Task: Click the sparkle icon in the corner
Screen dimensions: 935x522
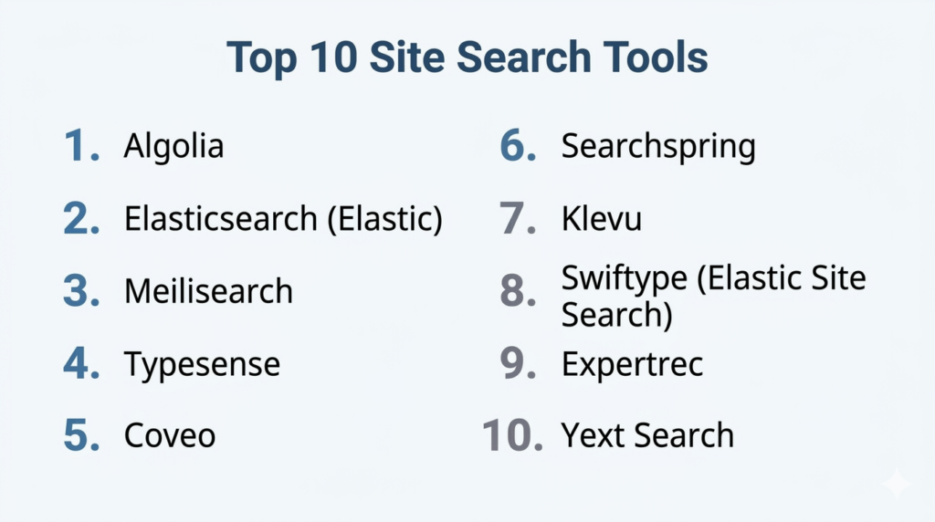Action: (897, 485)
